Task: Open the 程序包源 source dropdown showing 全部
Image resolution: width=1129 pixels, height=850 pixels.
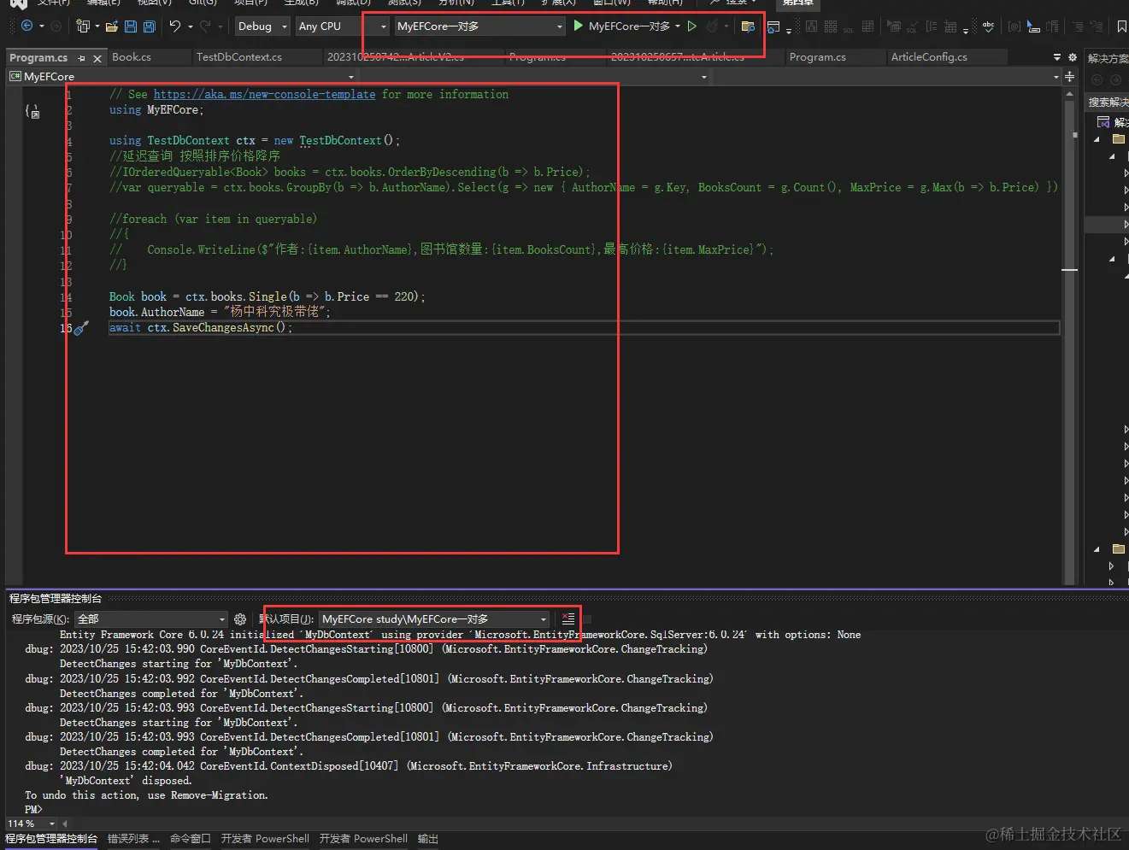Action: click(x=150, y=618)
